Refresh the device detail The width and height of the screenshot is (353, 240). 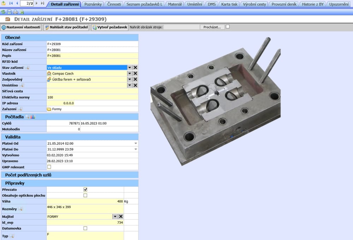pos(3,12)
